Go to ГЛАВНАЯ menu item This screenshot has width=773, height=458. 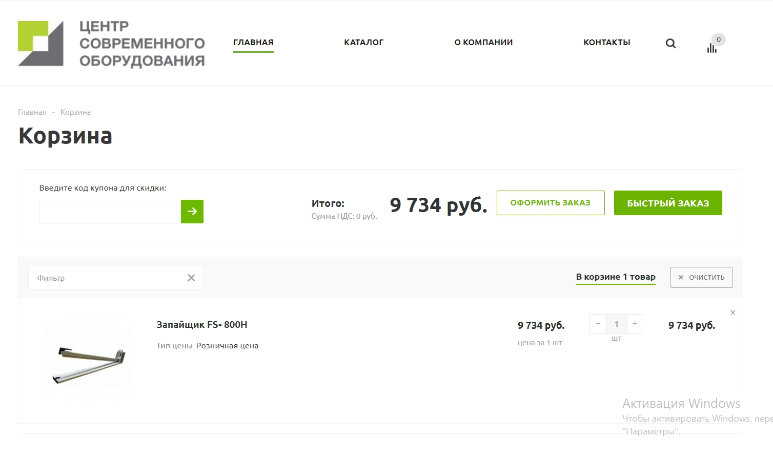253,43
